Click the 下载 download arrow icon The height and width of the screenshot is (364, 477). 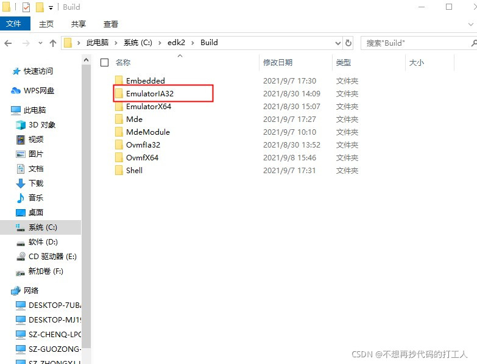pyautogui.click(x=21, y=184)
